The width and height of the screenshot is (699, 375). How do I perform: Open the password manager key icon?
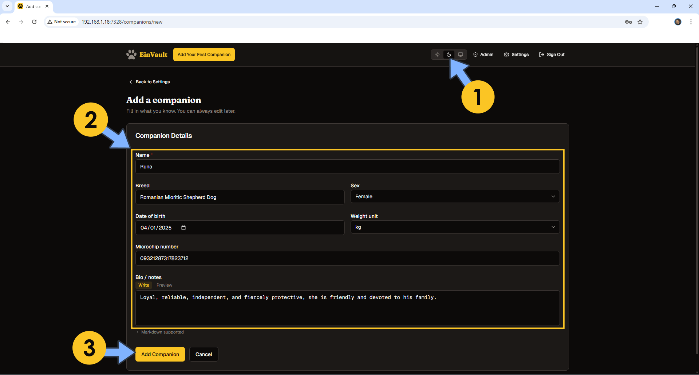pos(628,22)
